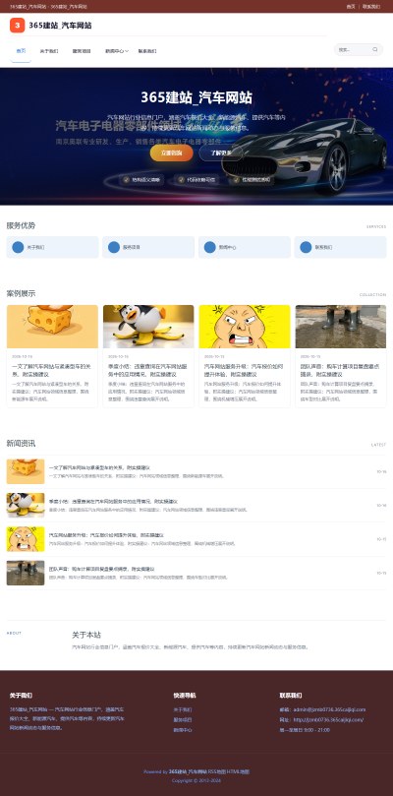Image resolution: width=393 pixels, height=796 pixels.
Task: Click the orange 立即咨询 button
Action: click(171, 153)
